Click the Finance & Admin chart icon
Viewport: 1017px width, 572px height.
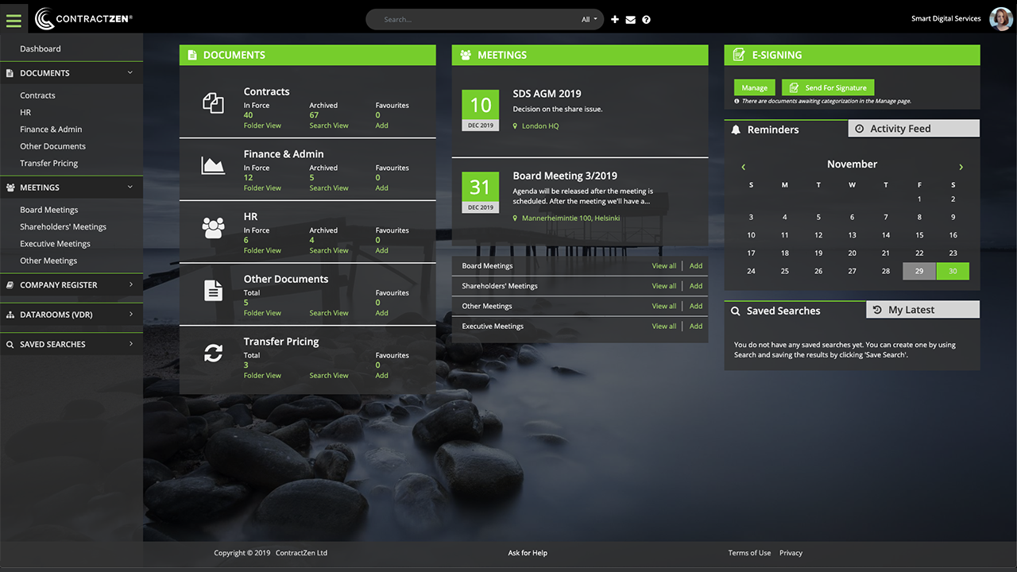point(213,165)
